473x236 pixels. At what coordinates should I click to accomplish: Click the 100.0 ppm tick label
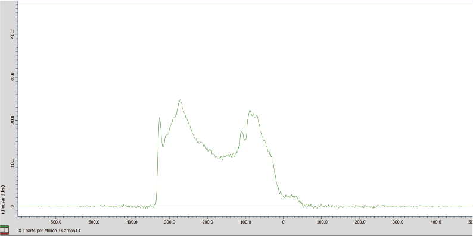(245, 222)
